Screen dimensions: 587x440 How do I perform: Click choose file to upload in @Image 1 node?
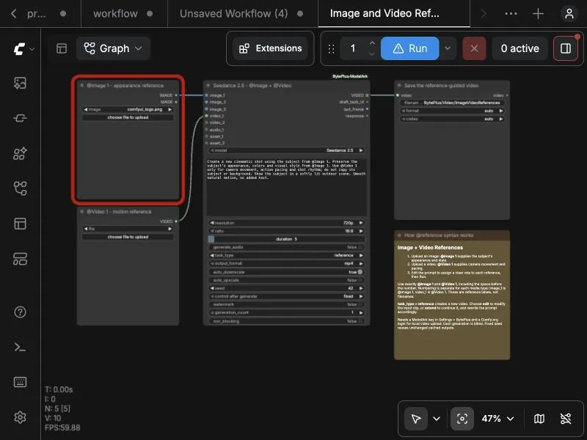128,117
